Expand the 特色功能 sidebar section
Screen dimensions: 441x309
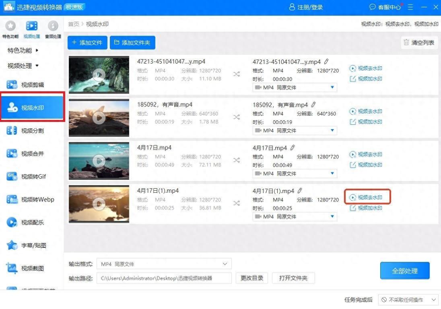pos(23,50)
